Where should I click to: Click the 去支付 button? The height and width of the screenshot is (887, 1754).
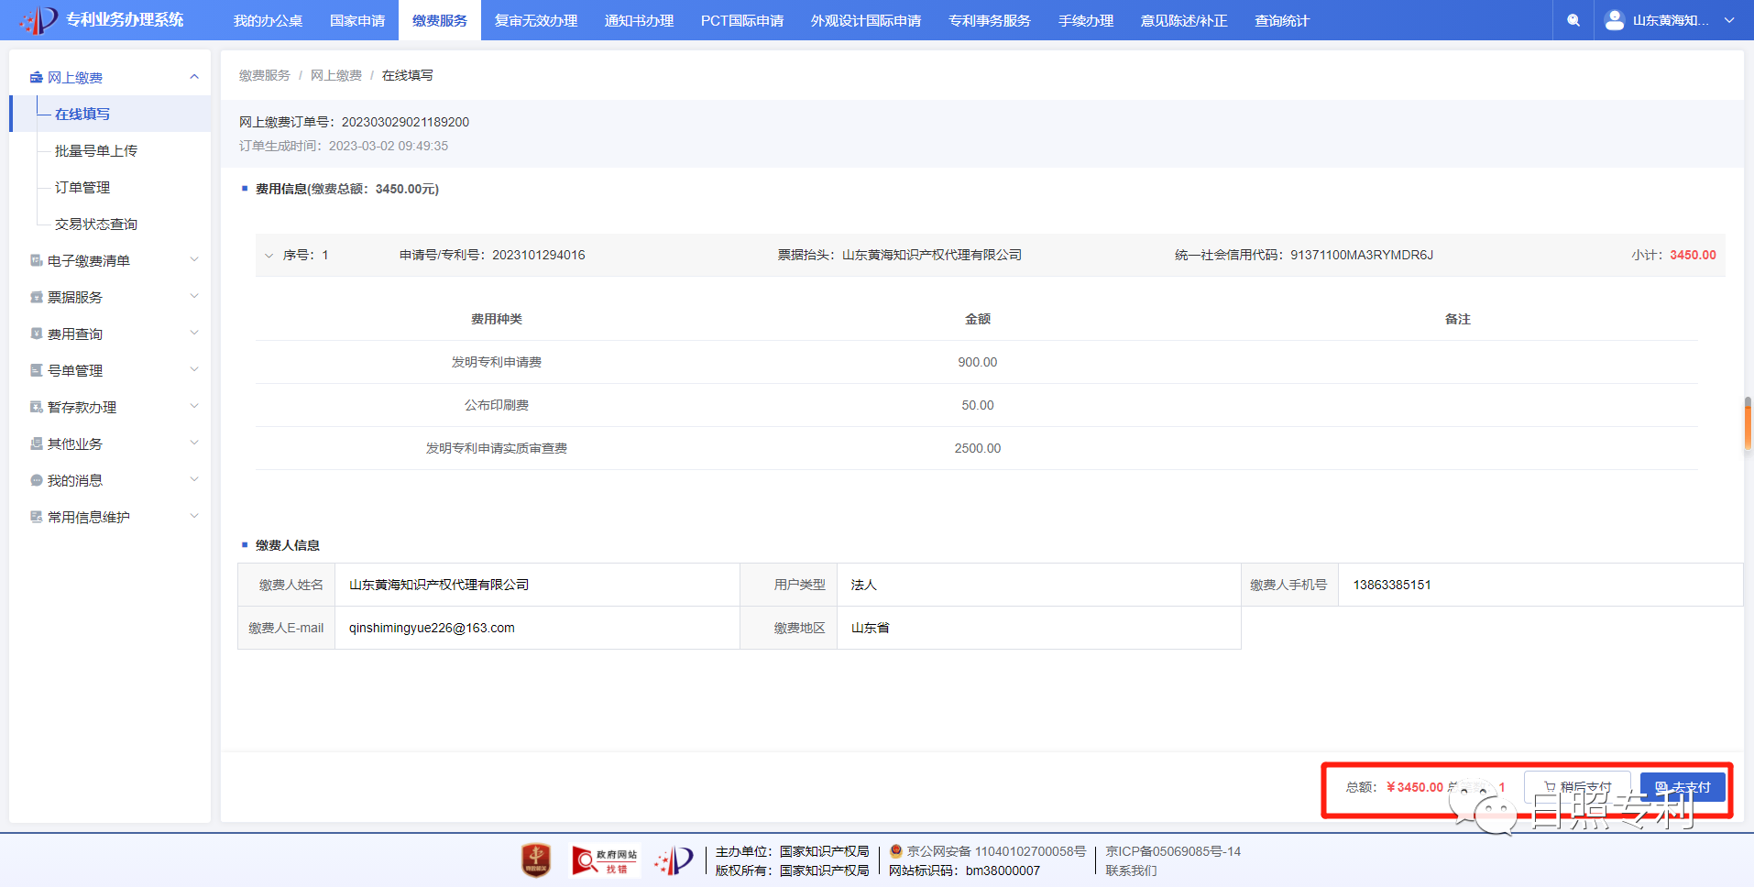point(1683,787)
